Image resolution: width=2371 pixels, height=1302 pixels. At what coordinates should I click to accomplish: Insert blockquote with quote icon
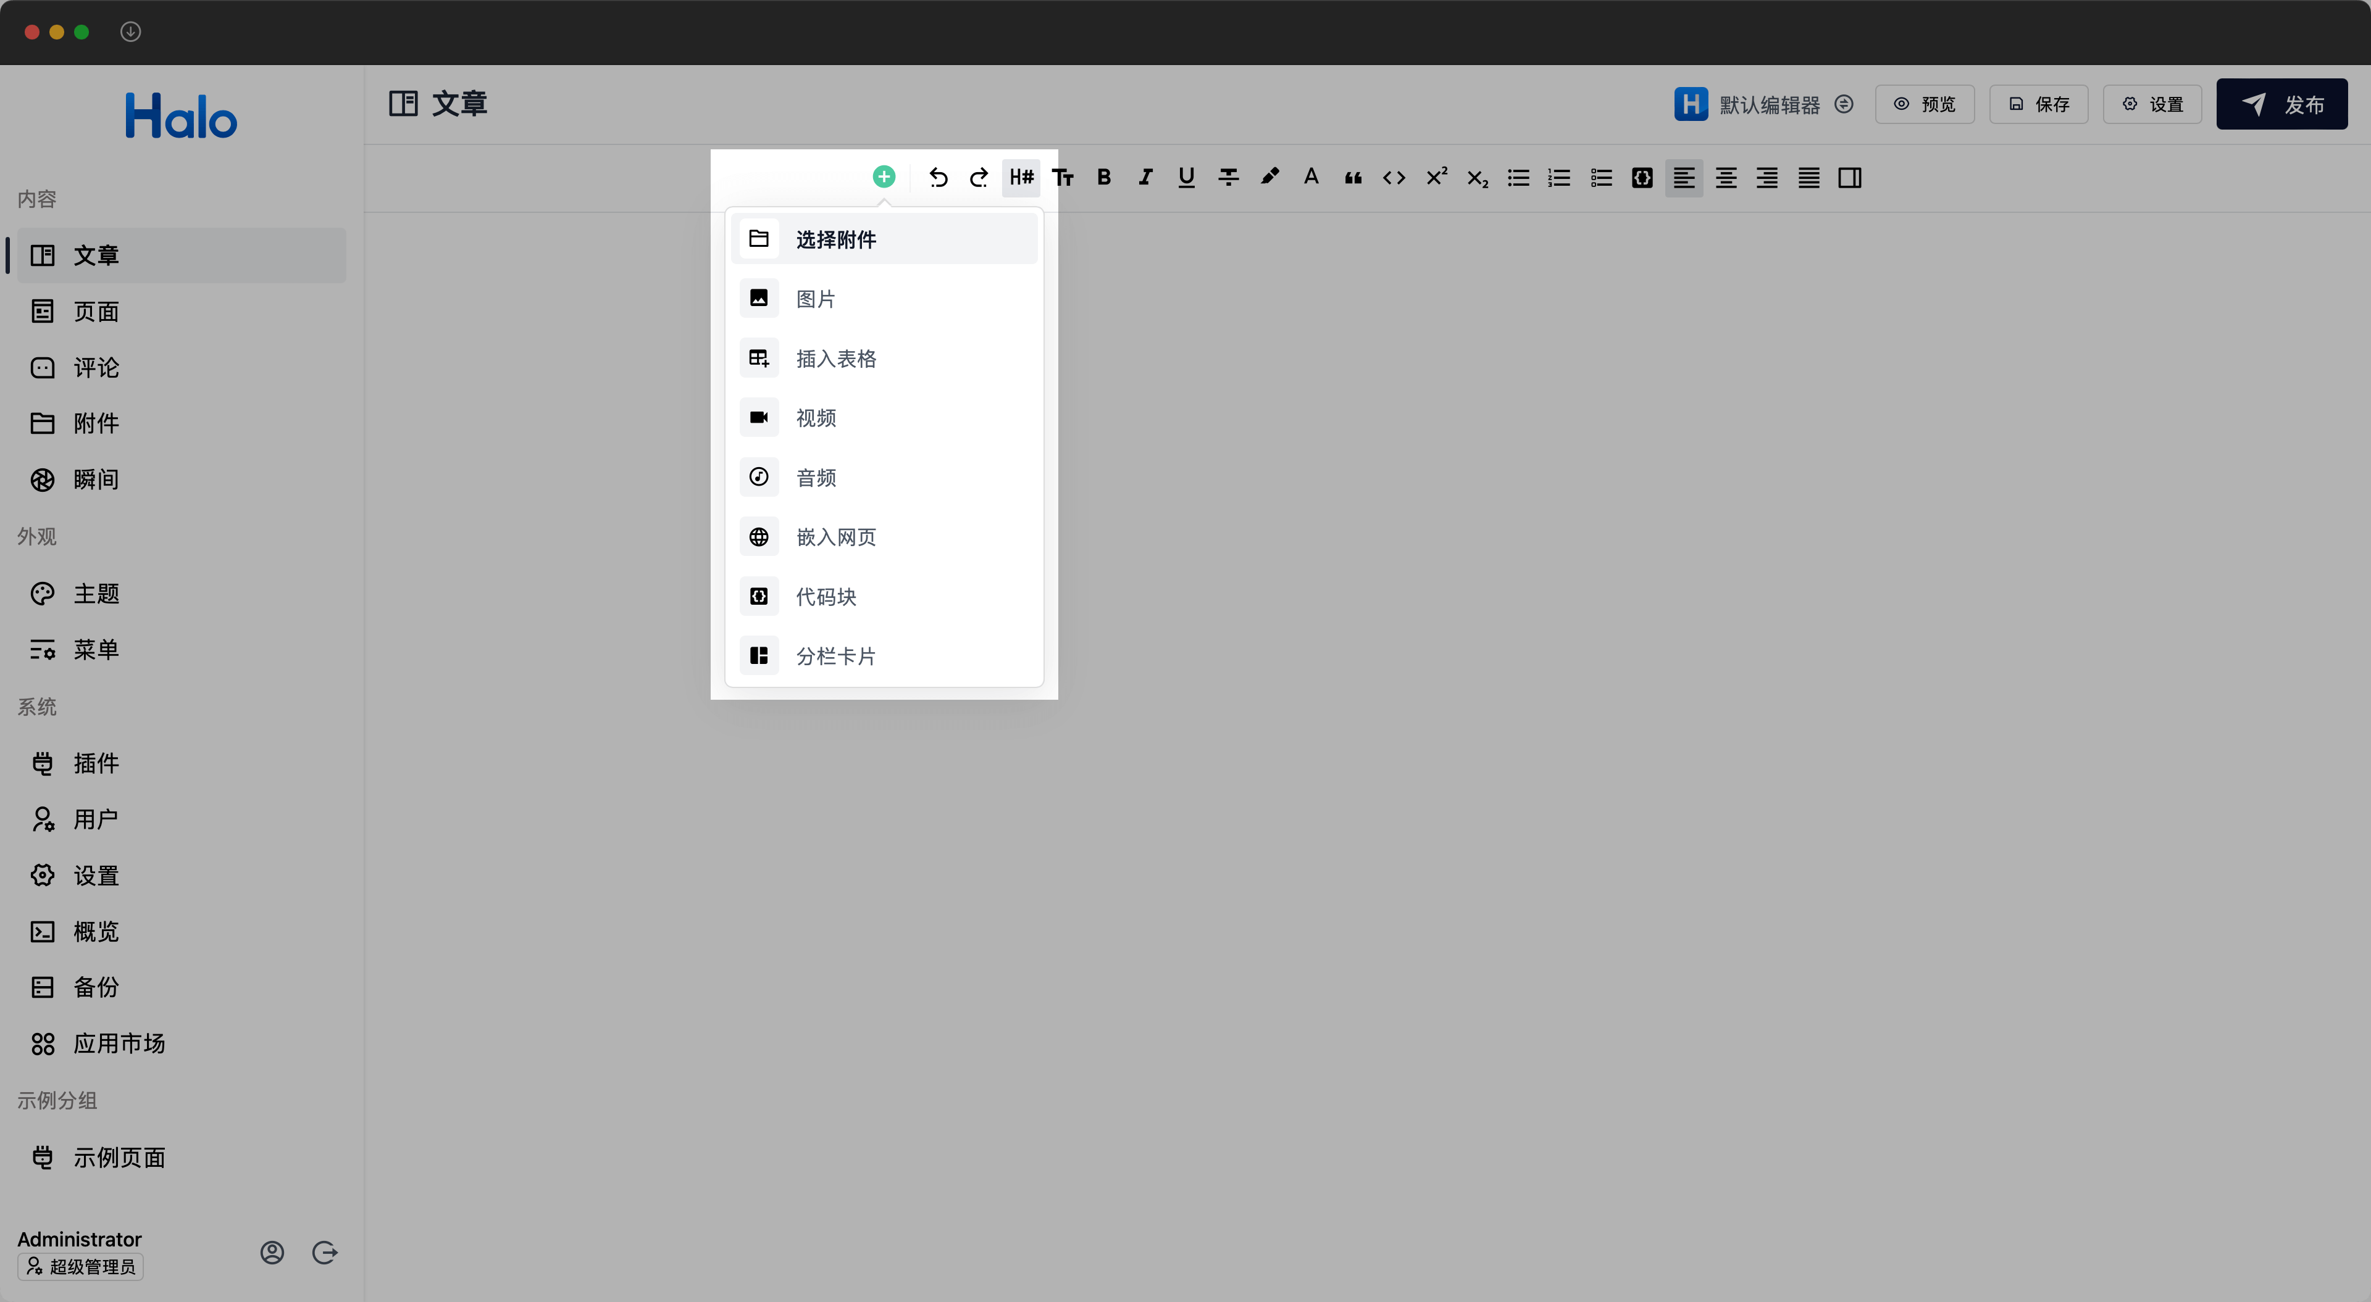[x=1352, y=178]
